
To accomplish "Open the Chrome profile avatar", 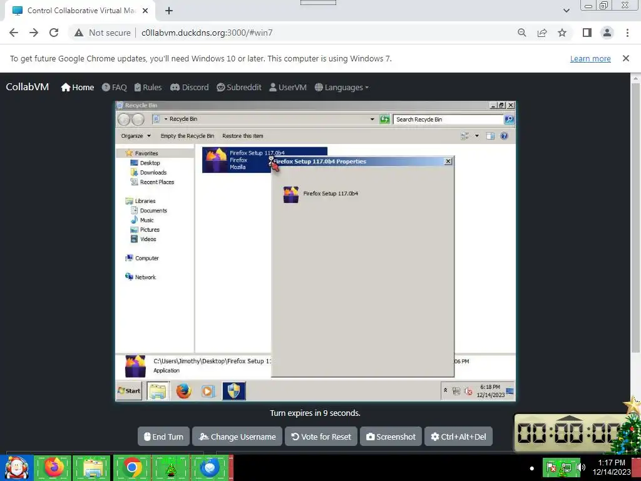I will coord(607,33).
